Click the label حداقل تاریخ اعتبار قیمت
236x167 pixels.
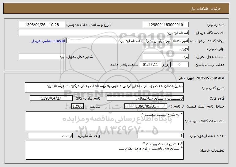pyautogui.click(x=205, y=107)
